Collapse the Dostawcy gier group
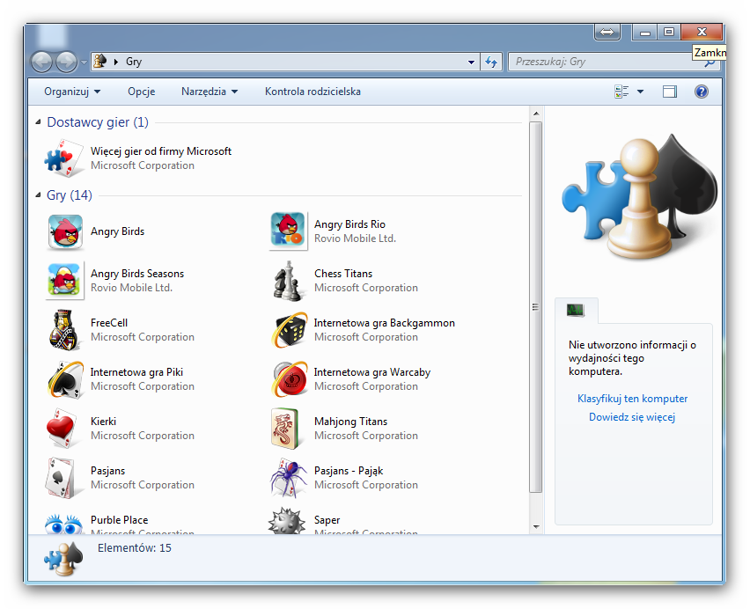The height and width of the screenshot is (609, 750). point(38,122)
